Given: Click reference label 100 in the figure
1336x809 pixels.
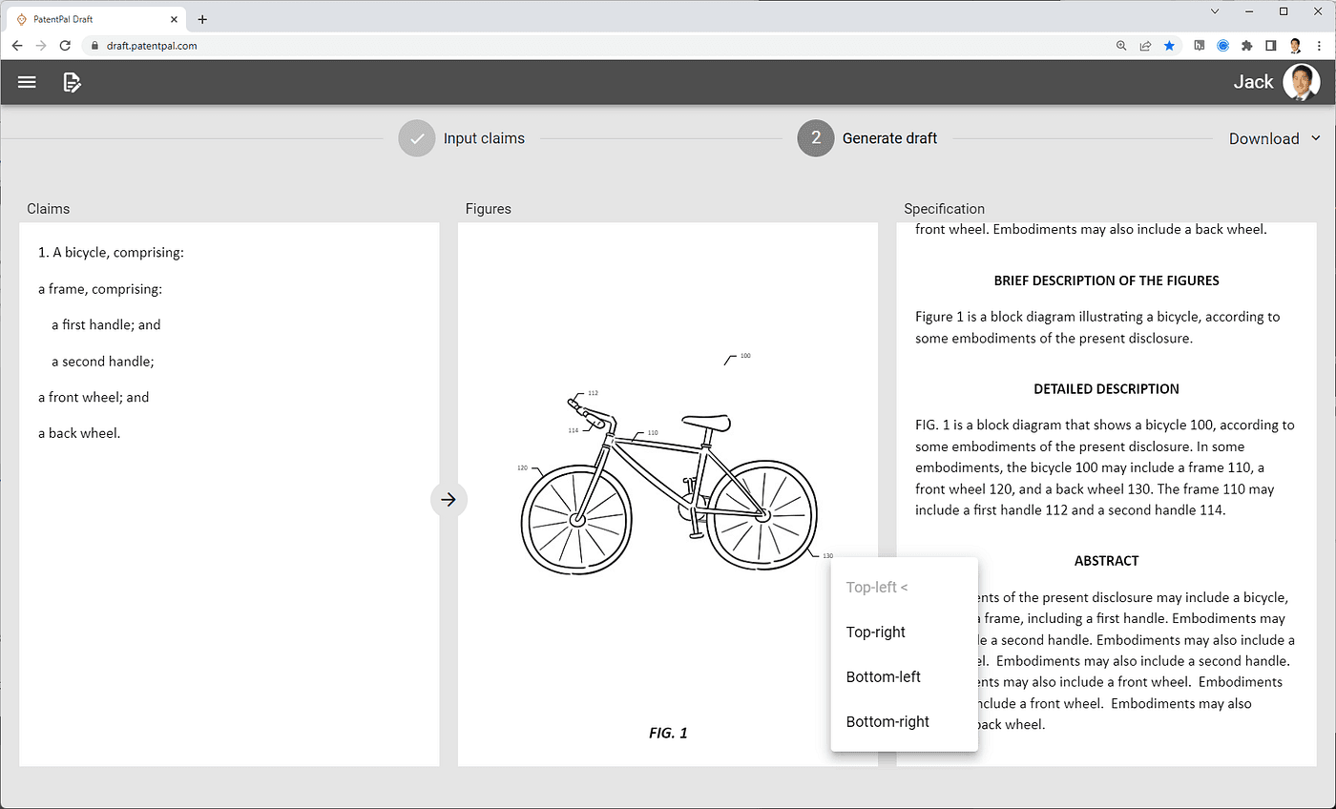Looking at the screenshot, I should [745, 356].
